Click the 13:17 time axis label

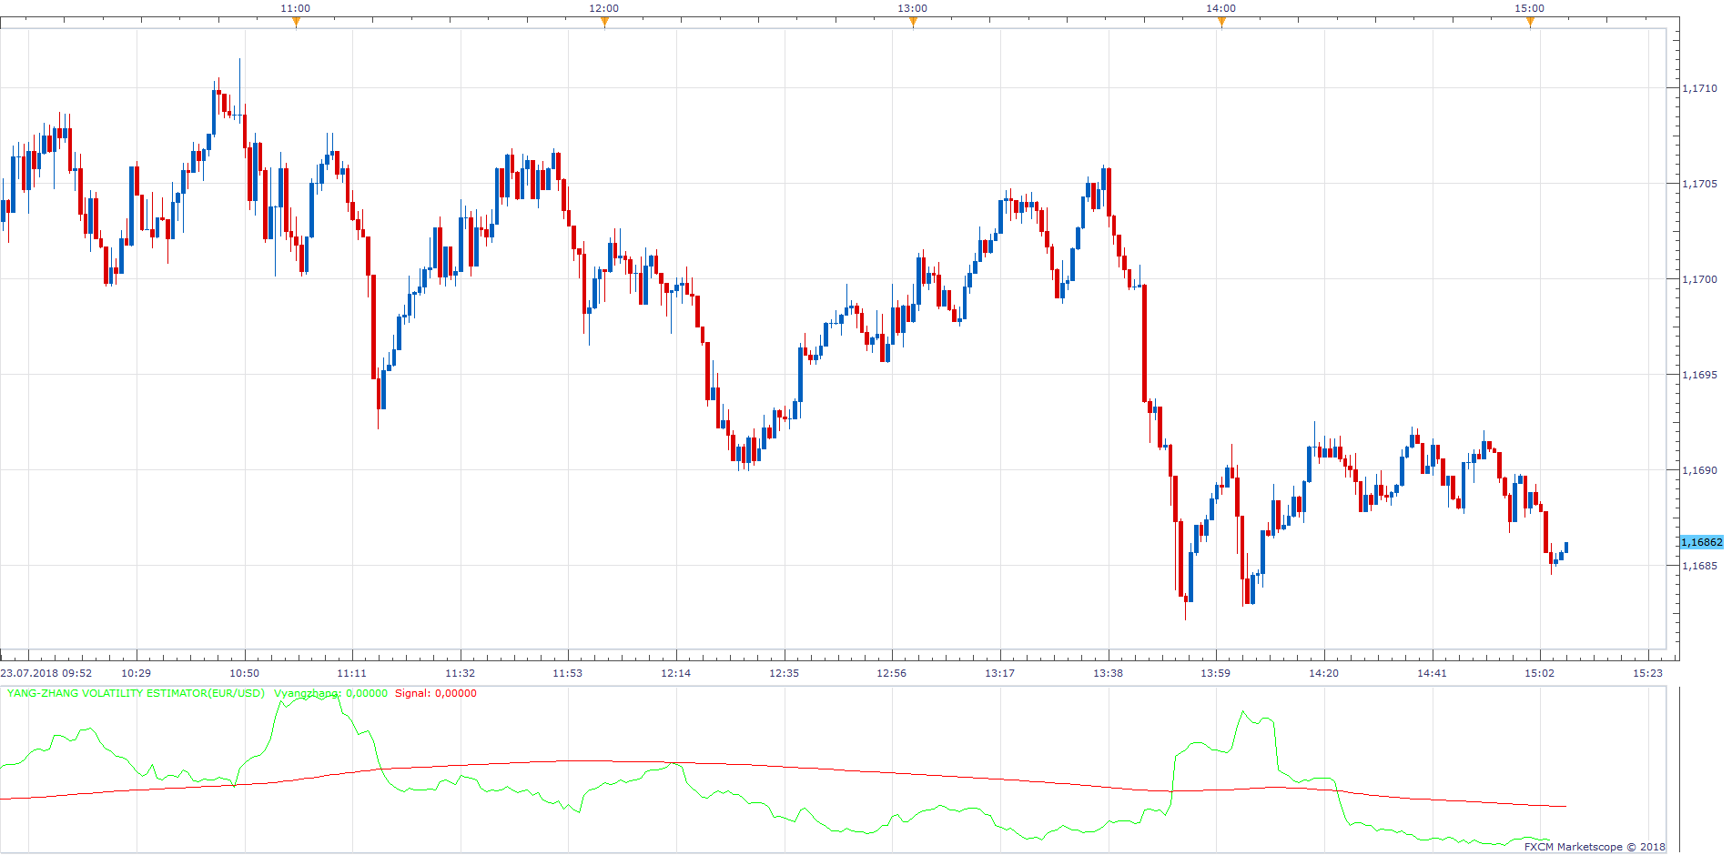point(999,673)
